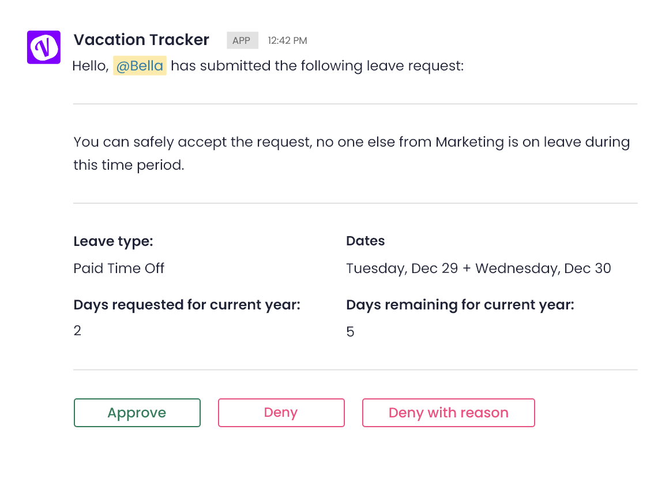Click the 'this time period' message line
Viewport: 669px width, 478px height.
(x=129, y=165)
